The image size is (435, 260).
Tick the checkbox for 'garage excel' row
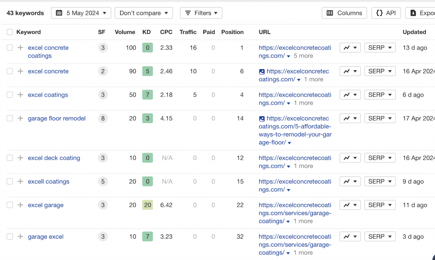(10, 236)
